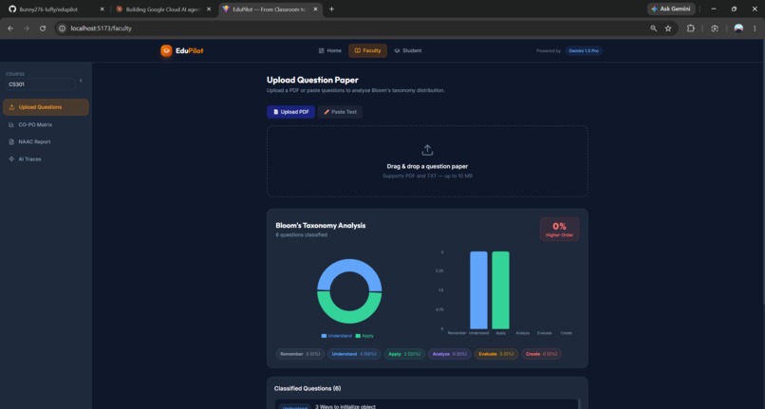Close the EduPilot browser tab
Screen dimensions: 765x409
(315, 9)
